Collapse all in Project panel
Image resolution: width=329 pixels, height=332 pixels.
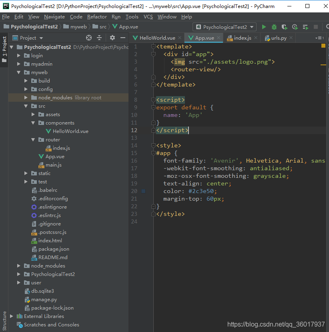(99, 38)
